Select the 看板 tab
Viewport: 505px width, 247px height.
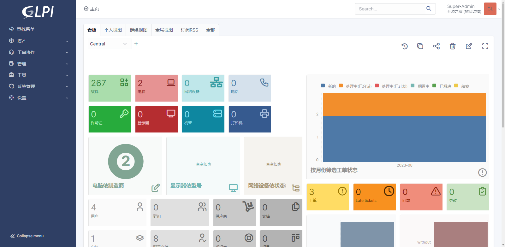pos(92,30)
